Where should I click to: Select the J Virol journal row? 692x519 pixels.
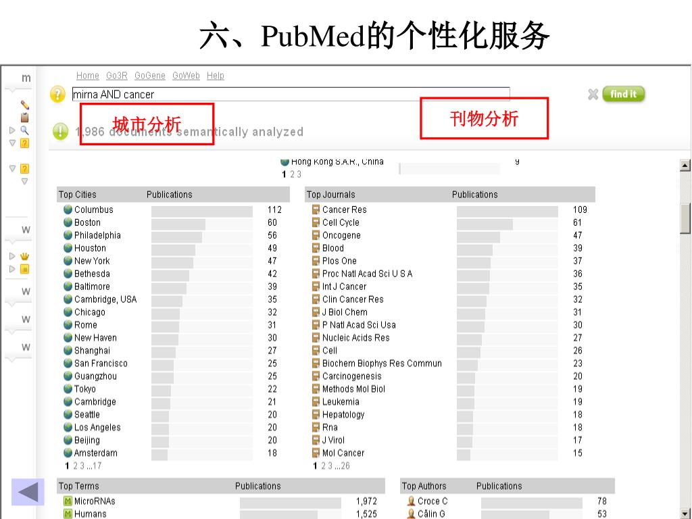(x=450, y=439)
